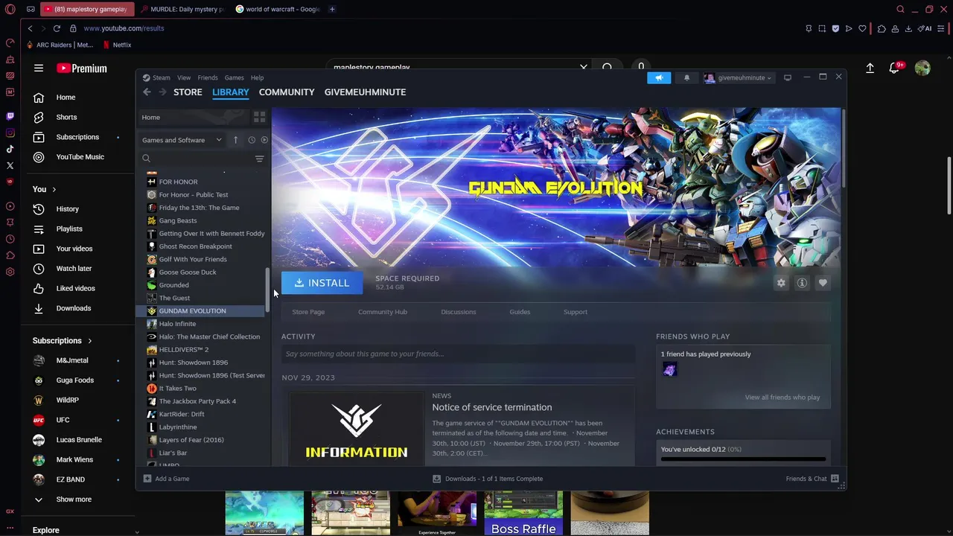Reload the browser page
The width and height of the screenshot is (953, 536).
57,28
